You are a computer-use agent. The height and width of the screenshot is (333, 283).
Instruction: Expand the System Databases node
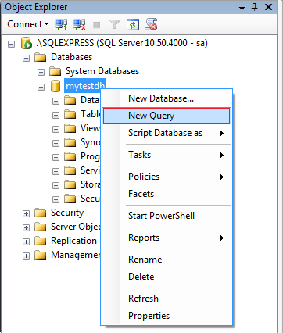coord(41,72)
